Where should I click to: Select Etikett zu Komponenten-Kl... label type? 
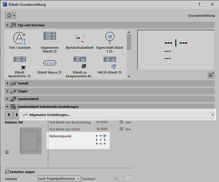click(x=80, y=67)
